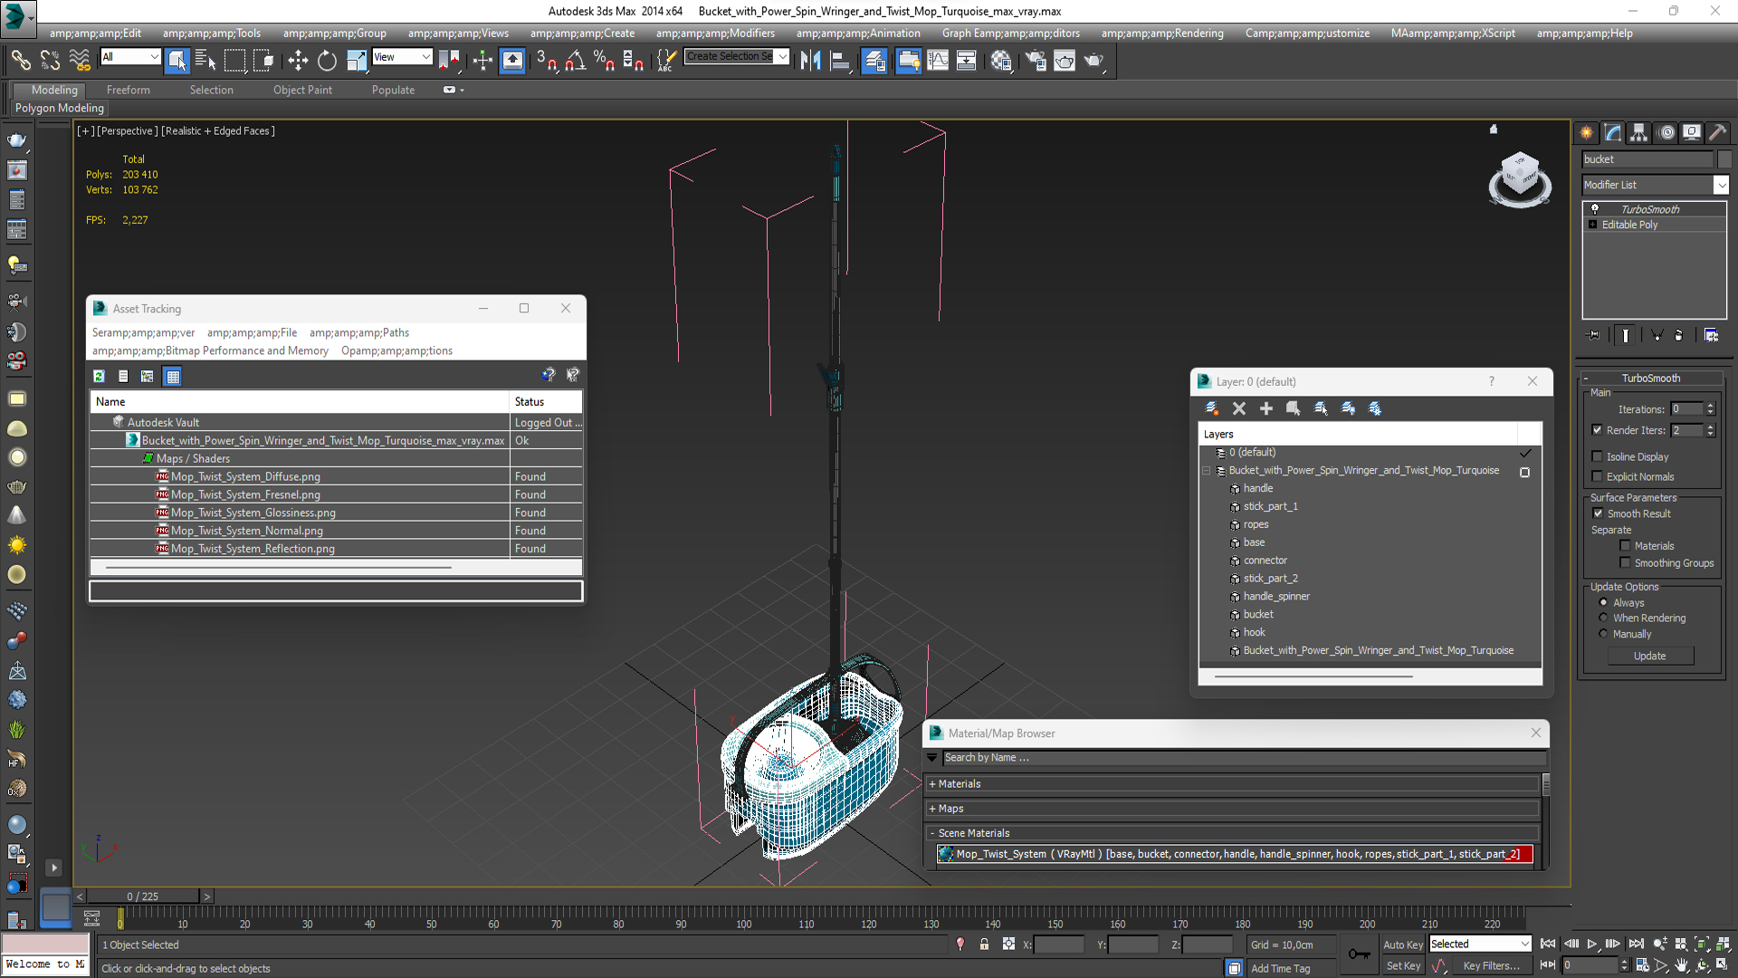1738x978 pixels.
Task: Open the Animation menu
Action: [858, 34]
